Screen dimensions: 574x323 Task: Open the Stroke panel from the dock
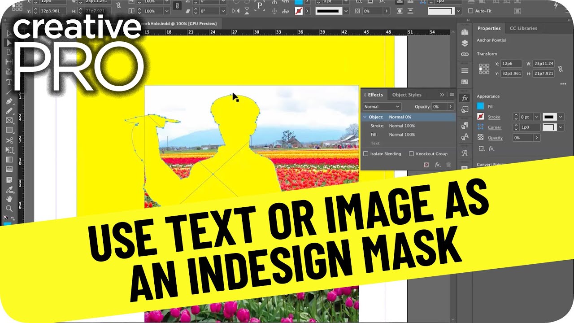click(465, 70)
